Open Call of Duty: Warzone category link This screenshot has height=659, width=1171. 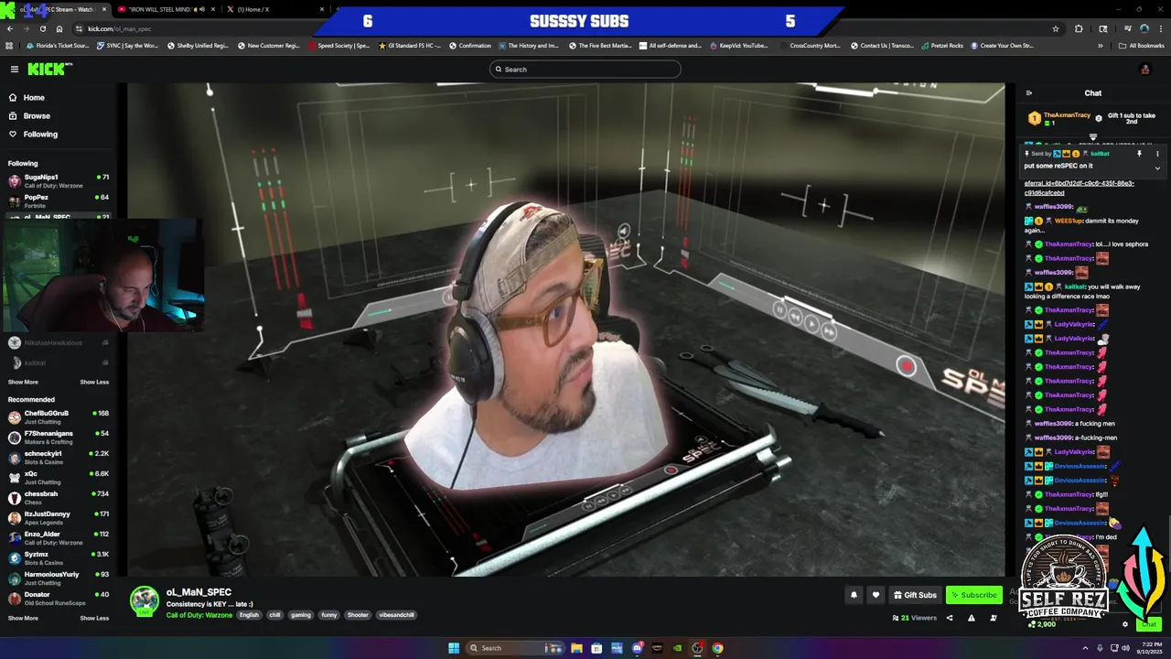(x=199, y=615)
